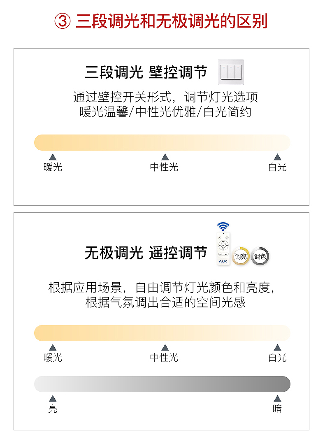Image resolution: width=325 pixels, height=439 pixels.
Task: Click triangle marker above top 白光
Action: click(x=277, y=157)
